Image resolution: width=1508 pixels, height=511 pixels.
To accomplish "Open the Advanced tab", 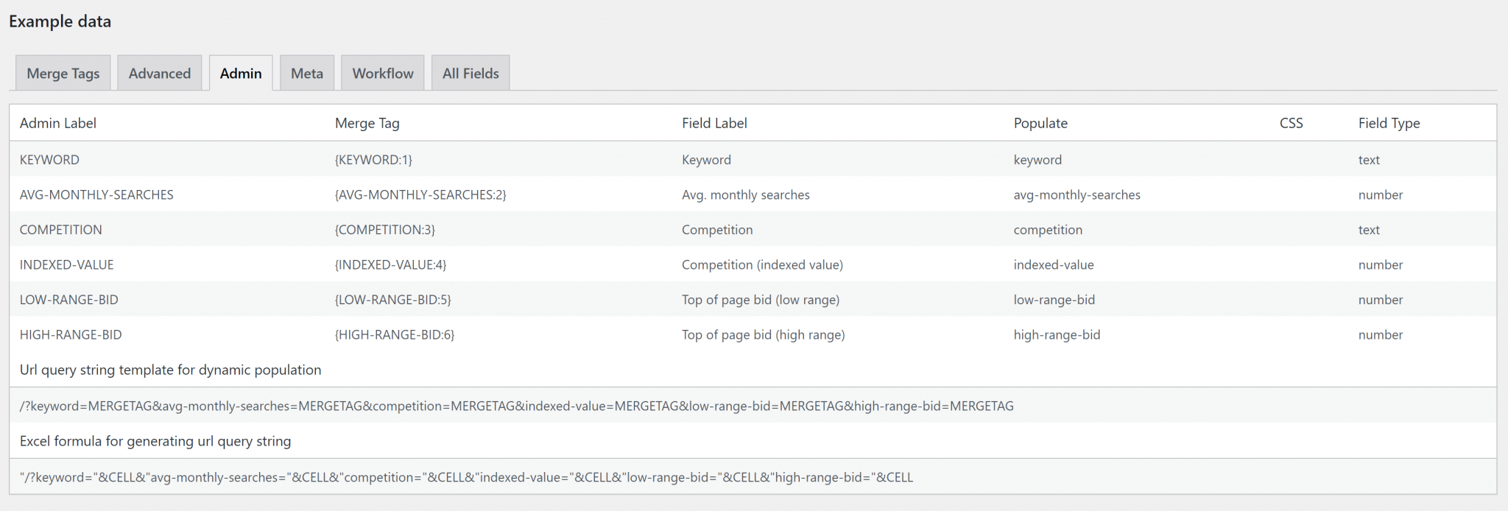I will [159, 74].
